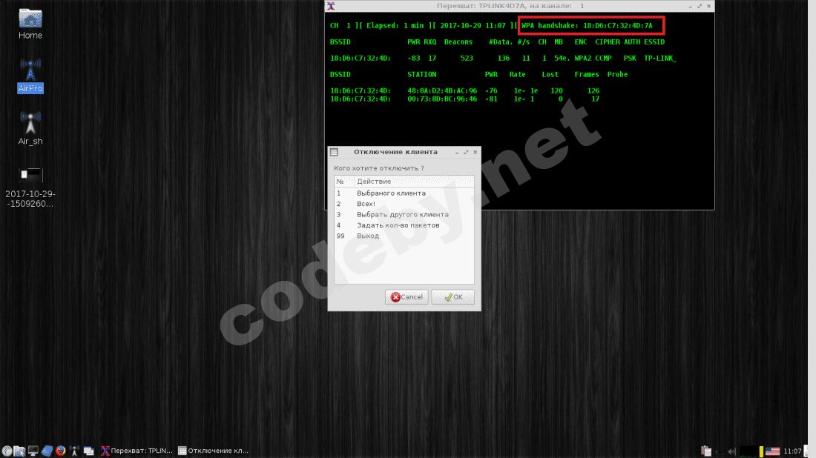Confirm with the OK button
Image resolution: width=816 pixels, height=458 pixels.
tap(453, 297)
